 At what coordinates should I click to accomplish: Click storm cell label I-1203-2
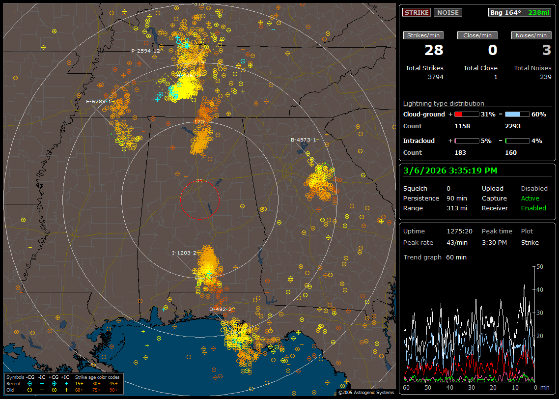(184, 253)
